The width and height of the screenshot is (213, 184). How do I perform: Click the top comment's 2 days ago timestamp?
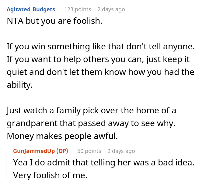111,9
